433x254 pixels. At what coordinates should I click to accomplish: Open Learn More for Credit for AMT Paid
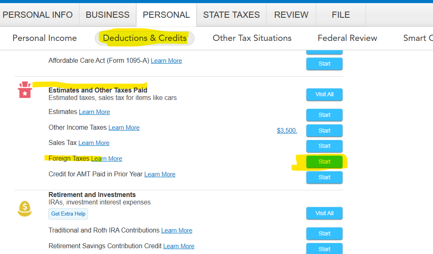click(x=160, y=174)
